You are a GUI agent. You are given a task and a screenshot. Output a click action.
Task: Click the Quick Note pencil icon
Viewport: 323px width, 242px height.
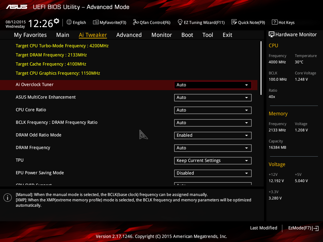pyautogui.click(x=234, y=22)
